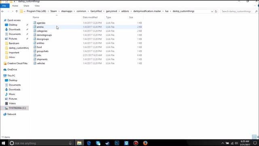This screenshot has height=146, width=259.
Task: Sort by Date modified column header
Action: pos(90,17)
